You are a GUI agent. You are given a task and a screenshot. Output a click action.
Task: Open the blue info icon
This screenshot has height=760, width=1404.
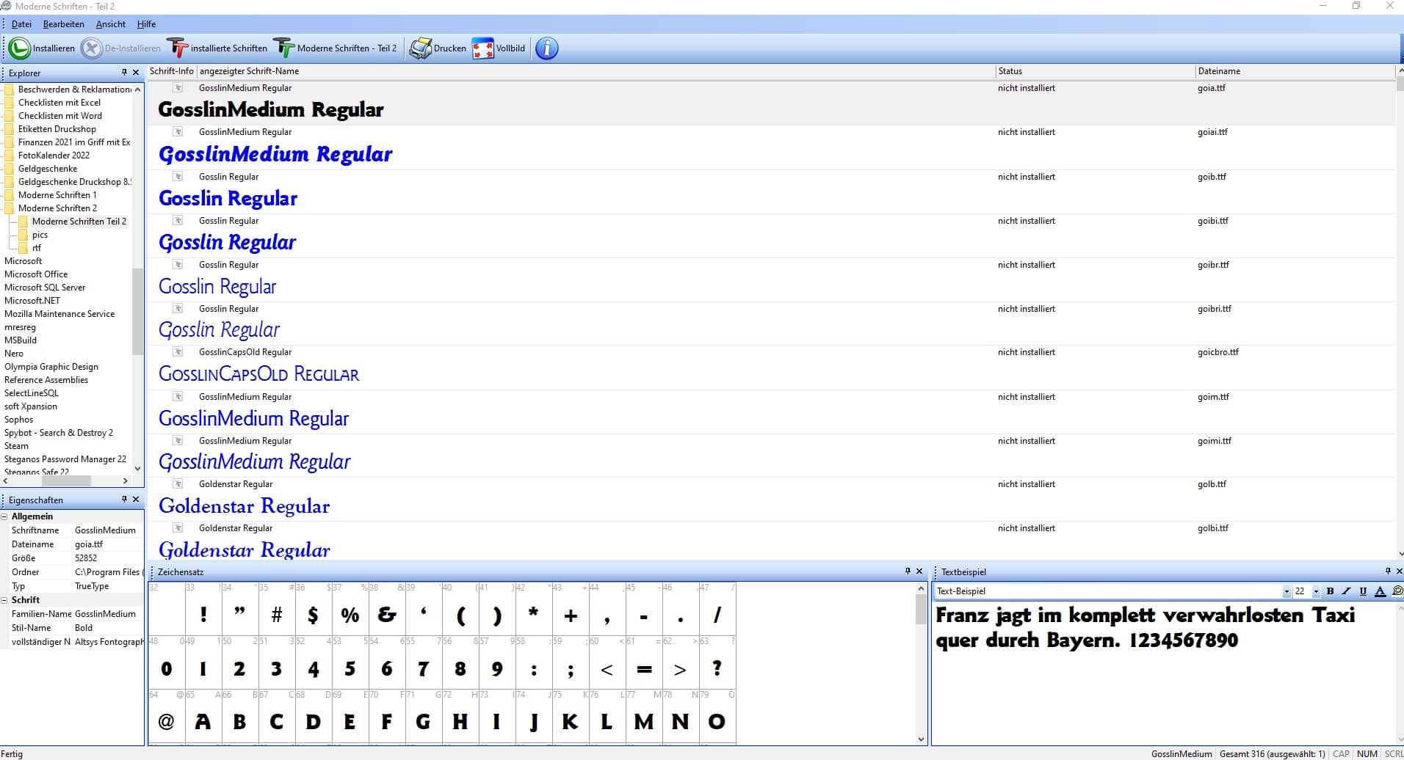pyautogui.click(x=546, y=48)
